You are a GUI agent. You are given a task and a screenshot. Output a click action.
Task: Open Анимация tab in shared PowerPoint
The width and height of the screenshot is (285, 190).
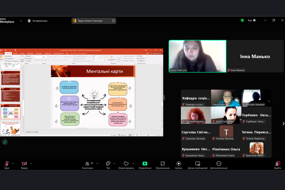click(x=39, y=53)
